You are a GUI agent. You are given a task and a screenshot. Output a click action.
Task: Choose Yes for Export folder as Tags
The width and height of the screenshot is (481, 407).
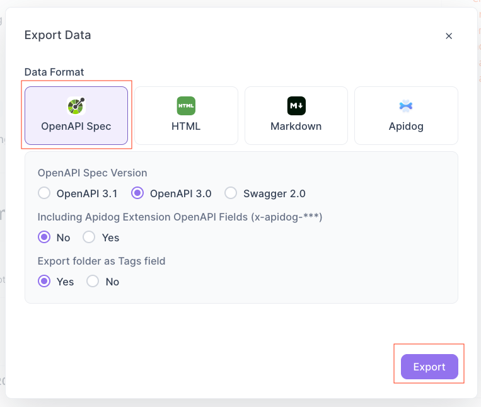[x=44, y=281]
